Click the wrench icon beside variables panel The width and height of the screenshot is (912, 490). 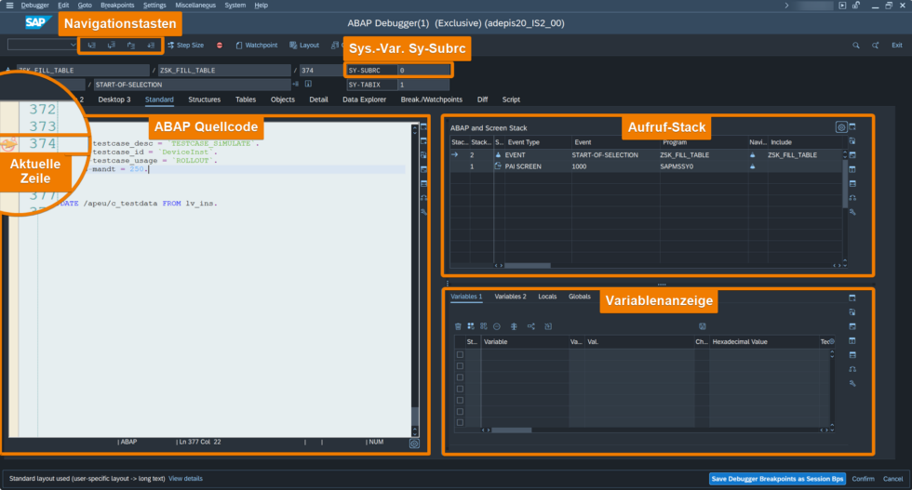(x=852, y=384)
